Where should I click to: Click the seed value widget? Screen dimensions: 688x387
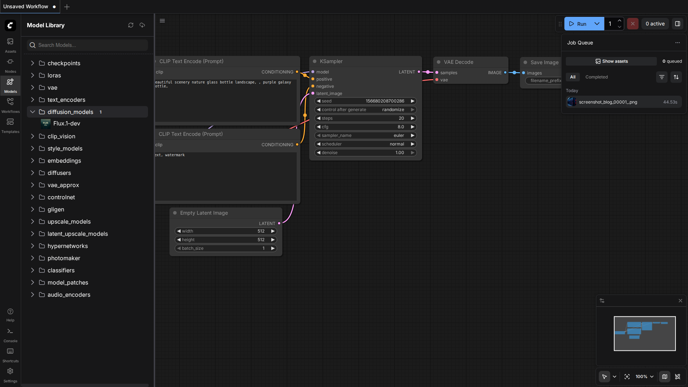point(365,101)
